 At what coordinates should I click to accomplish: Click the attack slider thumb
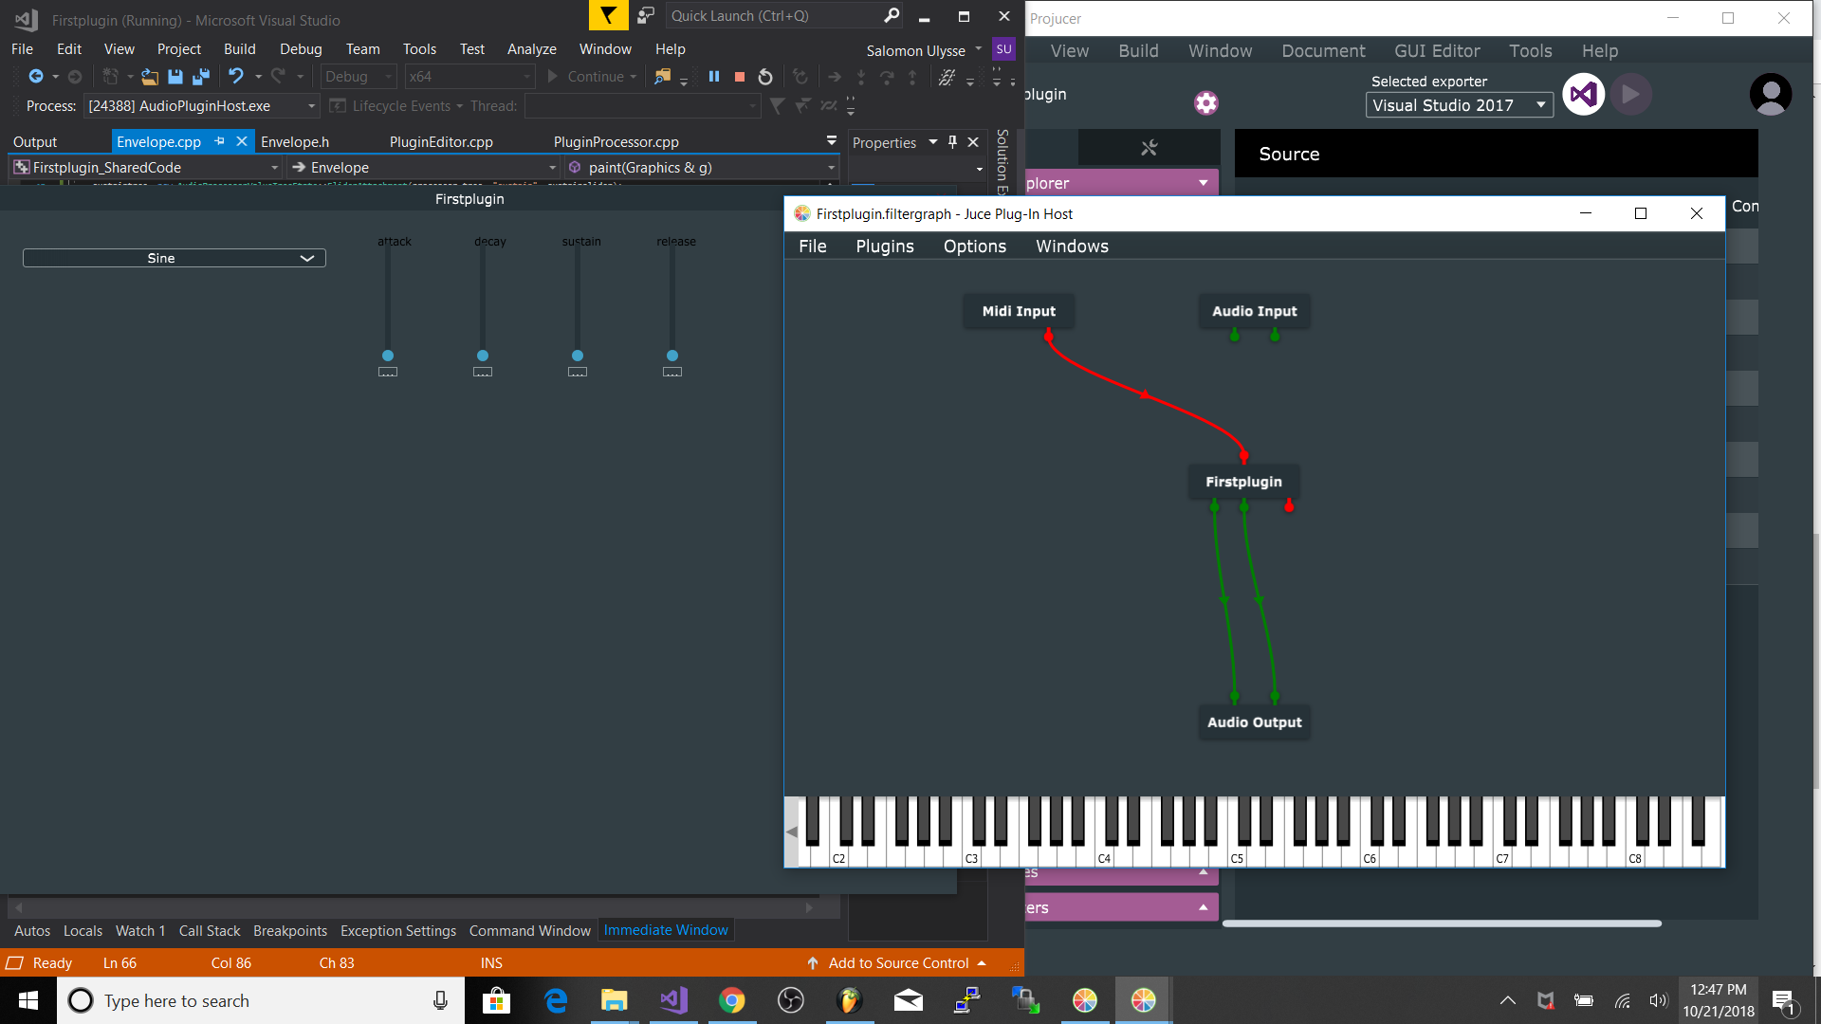[x=388, y=356]
